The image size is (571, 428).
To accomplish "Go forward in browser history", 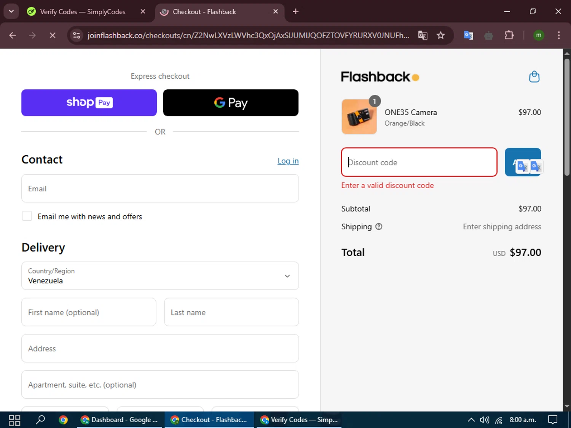I will 32,35.
